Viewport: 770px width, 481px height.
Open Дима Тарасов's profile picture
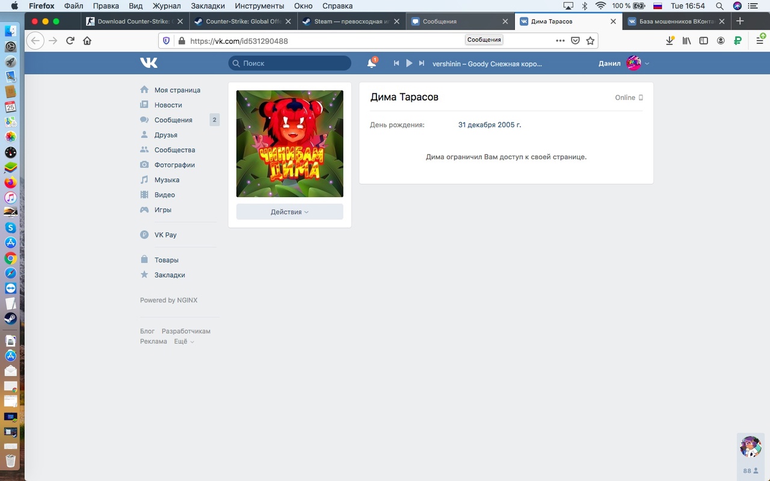point(289,144)
